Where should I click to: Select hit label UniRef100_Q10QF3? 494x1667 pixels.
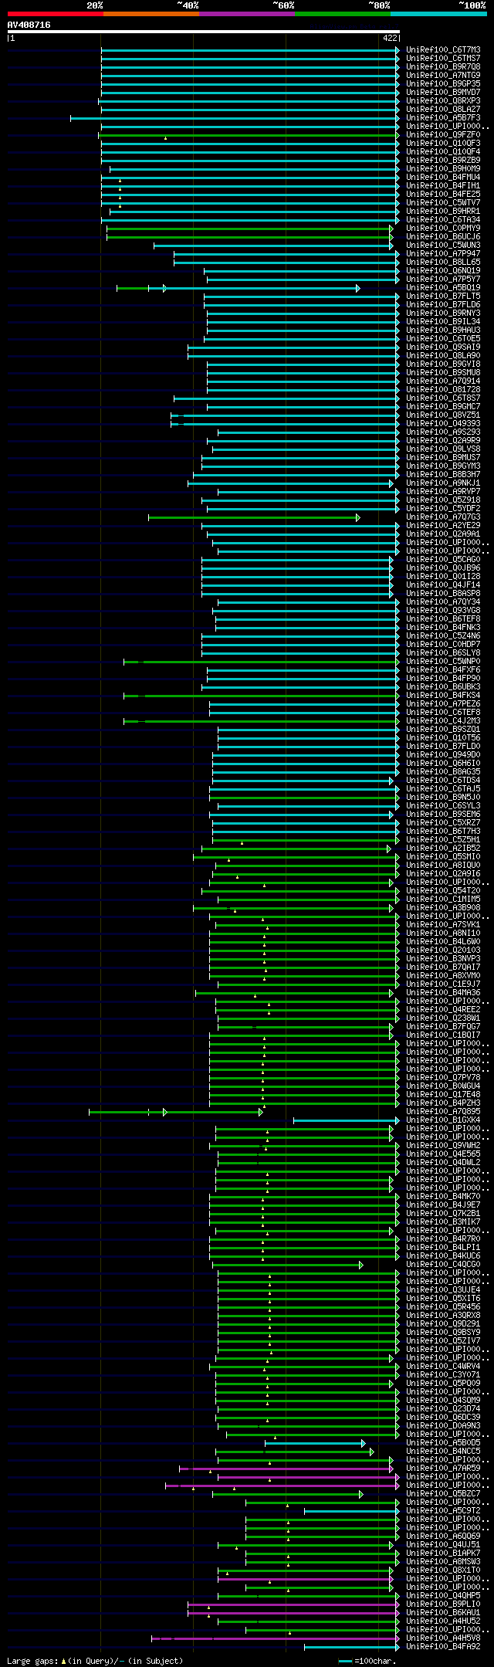click(x=443, y=143)
